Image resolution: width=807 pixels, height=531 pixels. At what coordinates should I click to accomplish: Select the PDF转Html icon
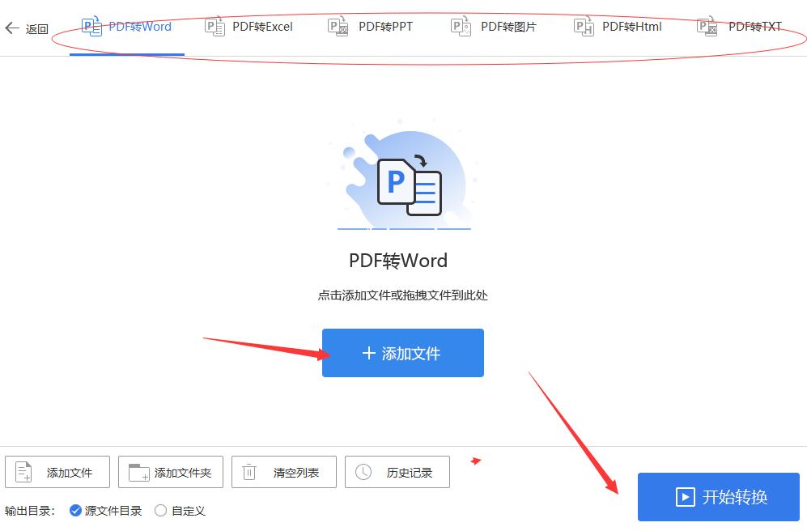tap(583, 25)
